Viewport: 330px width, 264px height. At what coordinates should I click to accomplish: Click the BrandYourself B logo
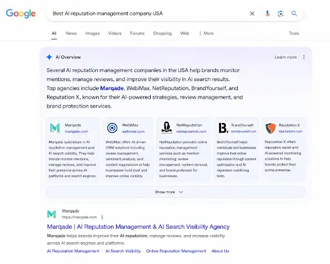(223, 128)
